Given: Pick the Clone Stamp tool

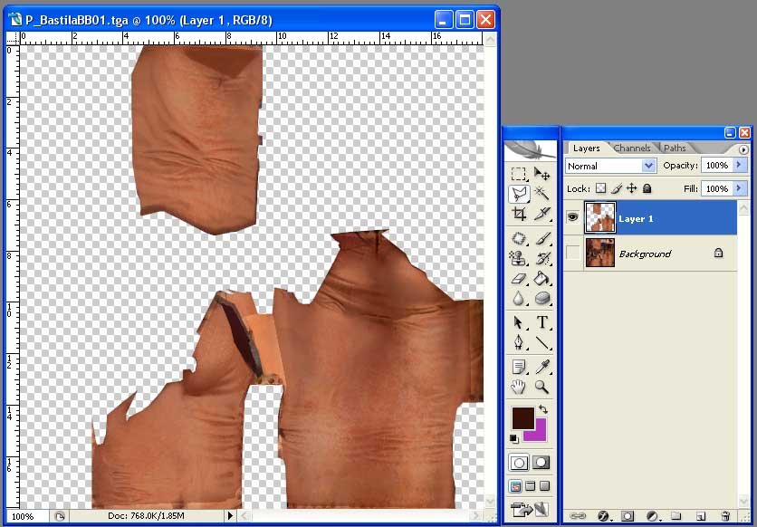Looking at the screenshot, I should point(519,258).
